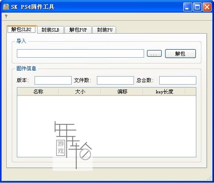
Task: Click the app icon in the title bar
Action: coord(6,7)
